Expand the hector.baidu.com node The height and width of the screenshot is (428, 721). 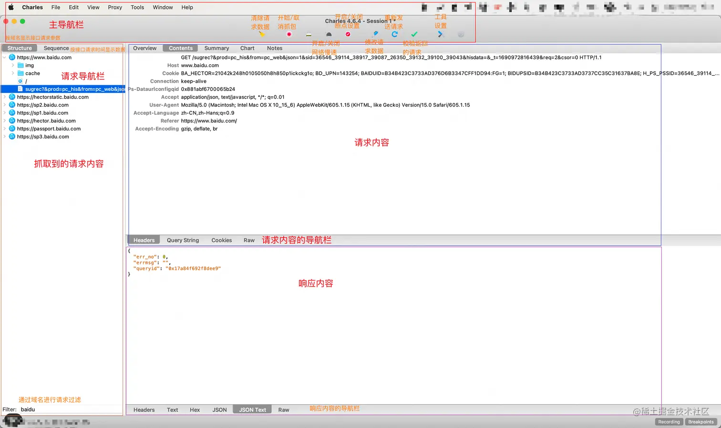tap(5, 120)
